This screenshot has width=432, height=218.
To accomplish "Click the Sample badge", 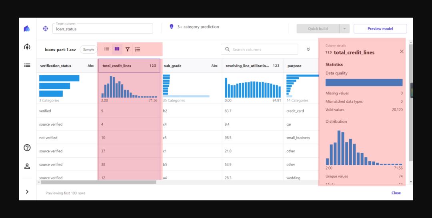I will point(89,49).
